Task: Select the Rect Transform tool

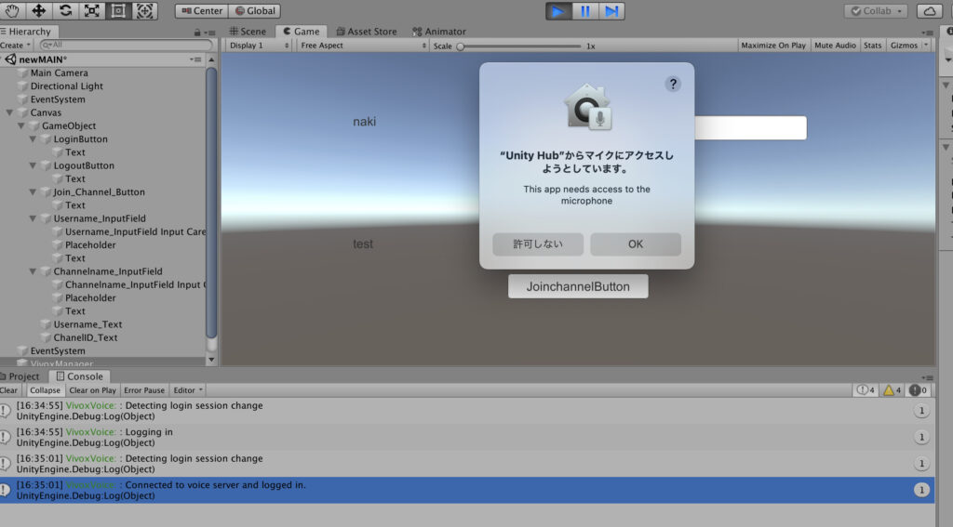Action: tap(118, 11)
